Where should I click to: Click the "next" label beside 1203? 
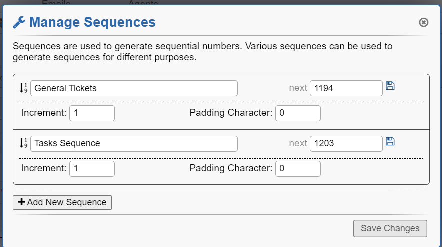click(298, 144)
